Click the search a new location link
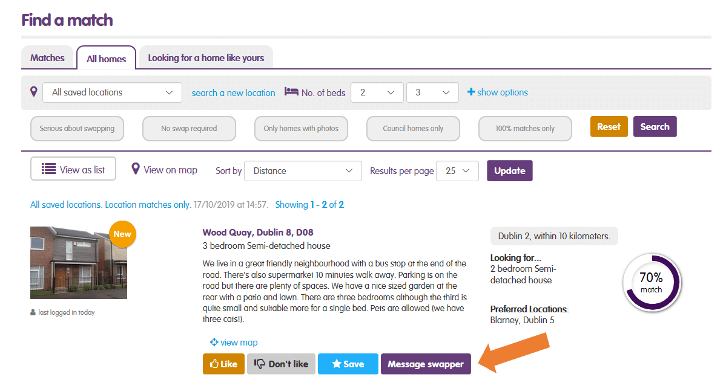 point(233,92)
